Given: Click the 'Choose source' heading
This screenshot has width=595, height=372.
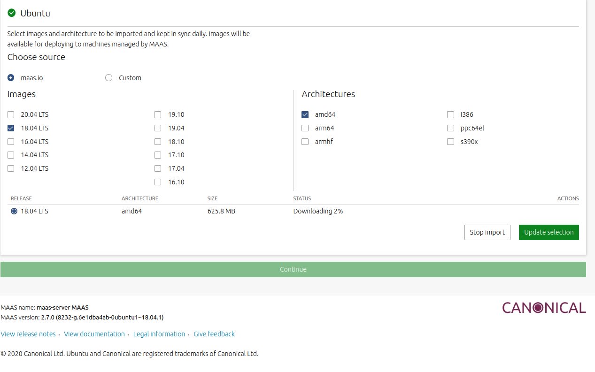Looking at the screenshot, I should [36, 57].
